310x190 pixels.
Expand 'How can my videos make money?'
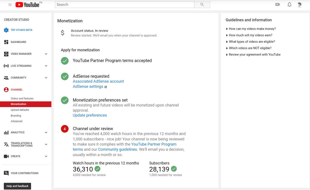click(x=251, y=29)
